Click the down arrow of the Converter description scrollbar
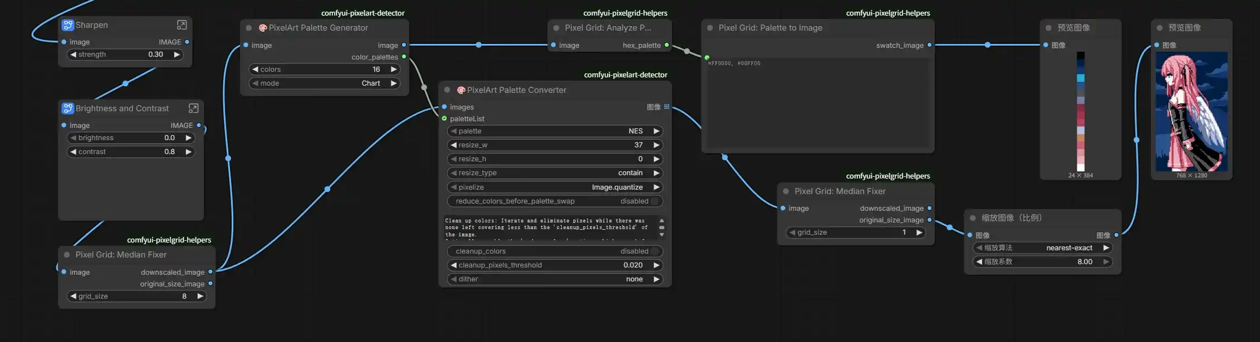Viewport: 1260px width, 342px height. pos(661,235)
